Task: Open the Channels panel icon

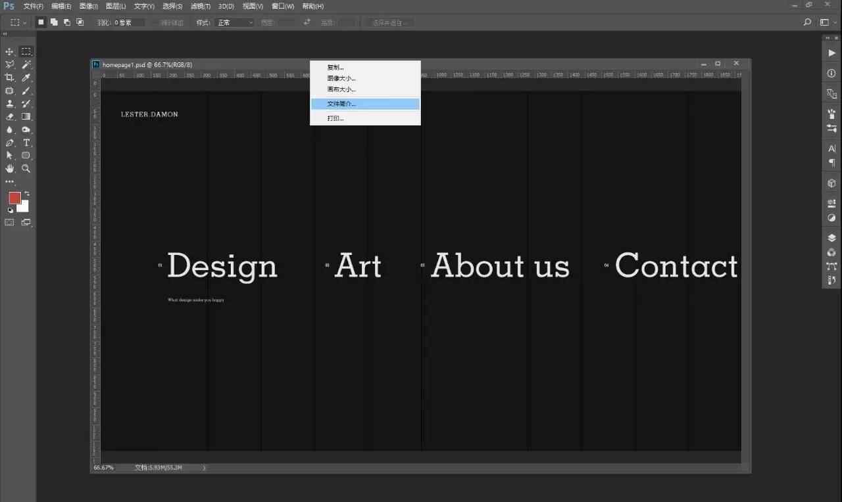Action: (832, 252)
